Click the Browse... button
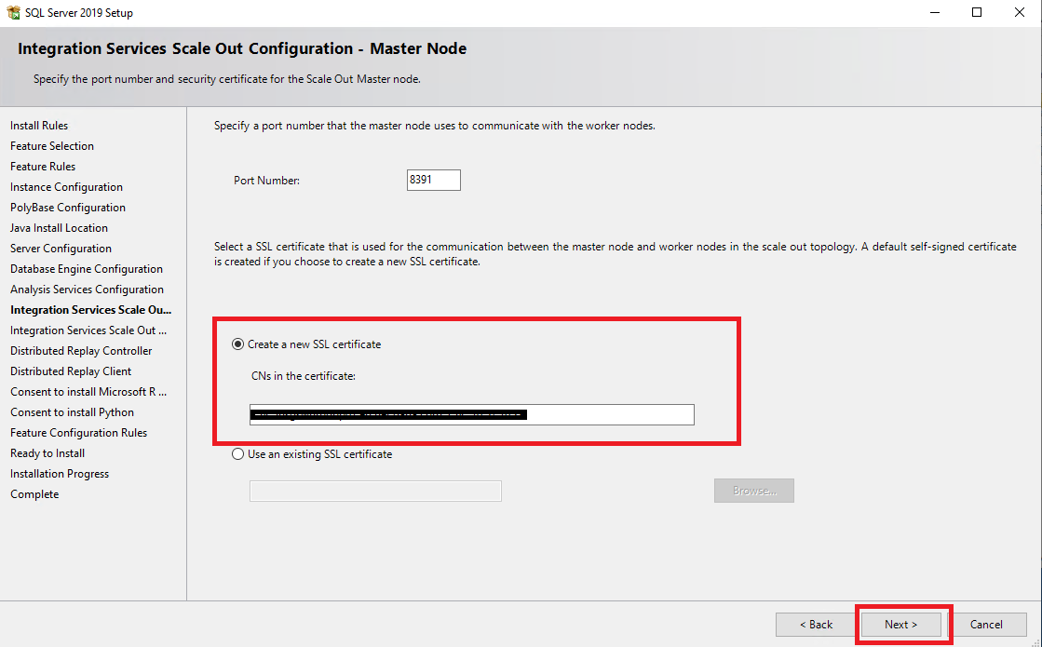The height and width of the screenshot is (647, 1042). pos(754,491)
